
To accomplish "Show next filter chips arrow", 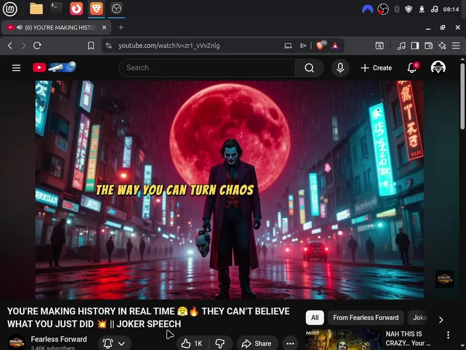I will (x=441, y=320).
